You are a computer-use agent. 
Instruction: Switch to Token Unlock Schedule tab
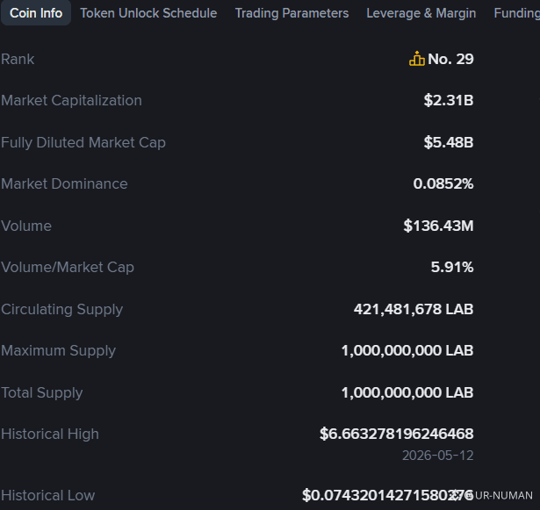point(148,13)
